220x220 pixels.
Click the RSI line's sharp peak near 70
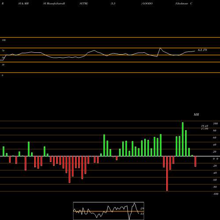(160, 48)
